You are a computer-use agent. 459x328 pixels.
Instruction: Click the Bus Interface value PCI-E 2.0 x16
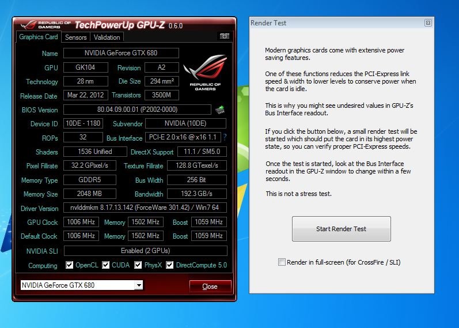tap(183, 137)
